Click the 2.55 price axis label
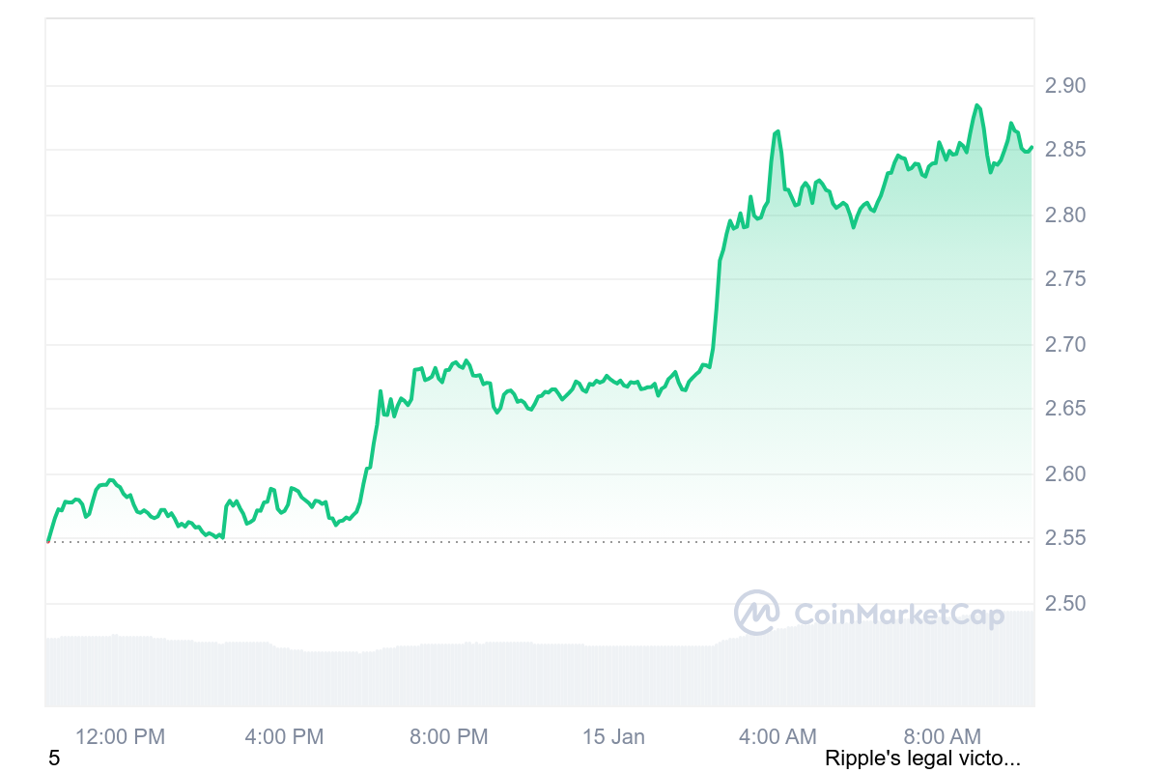The image size is (1159, 773). tap(1065, 538)
